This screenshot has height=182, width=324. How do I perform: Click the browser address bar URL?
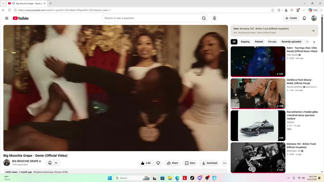pyautogui.click(x=64, y=10)
